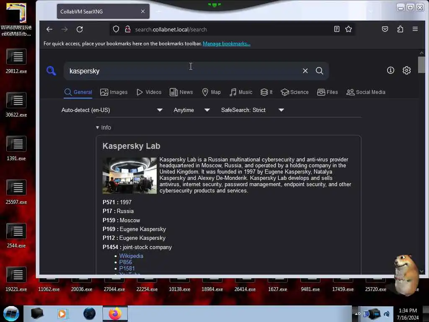Viewport: 429px width, 322px height.
Task: Open Firefox from the taskbar
Action: (115, 314)
